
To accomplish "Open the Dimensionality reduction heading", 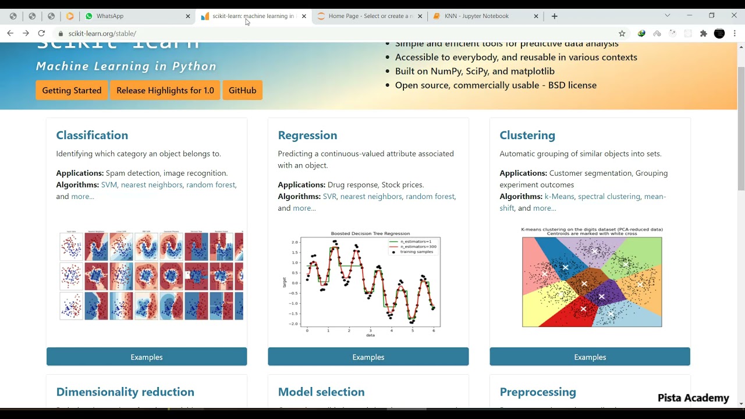I will (125, 392).
